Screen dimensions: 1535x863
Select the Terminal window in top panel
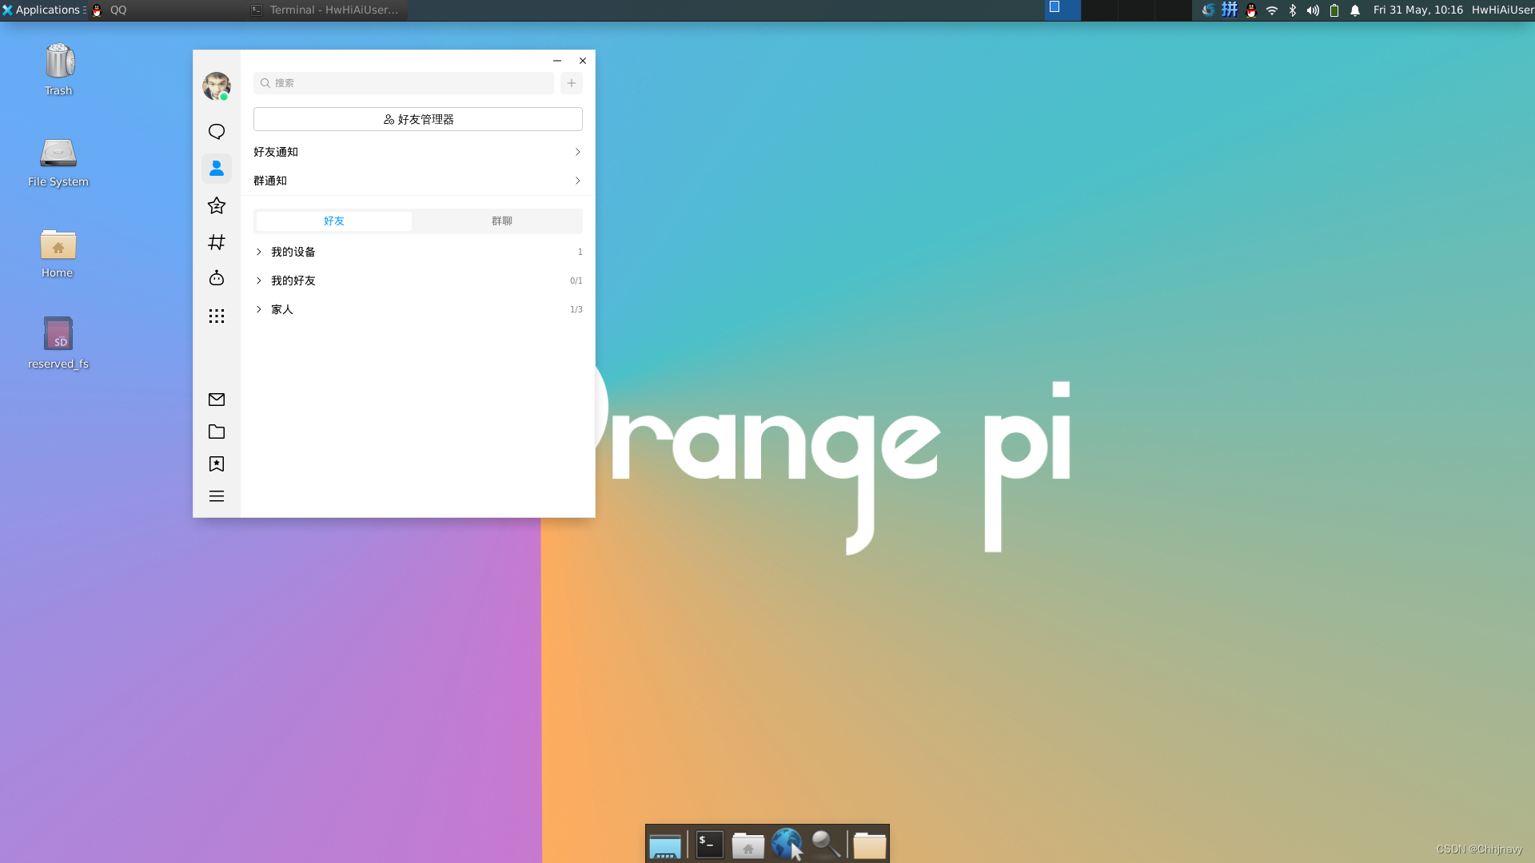(326, 10)
